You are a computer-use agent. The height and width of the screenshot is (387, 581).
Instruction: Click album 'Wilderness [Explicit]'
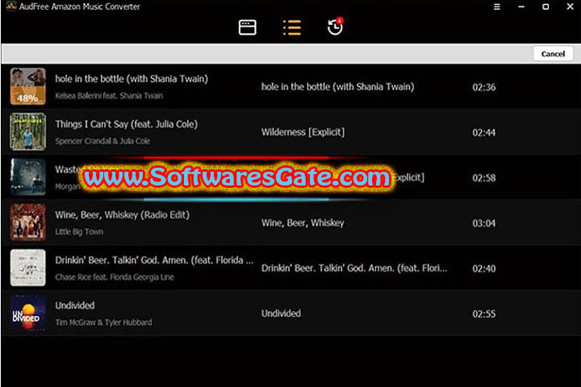pos(303,132)
